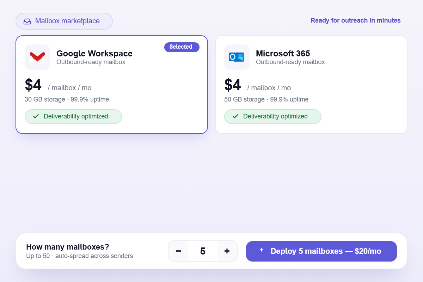Click the checkmark icon in Google Workspace card
The image size is (423, 282).
36,116
